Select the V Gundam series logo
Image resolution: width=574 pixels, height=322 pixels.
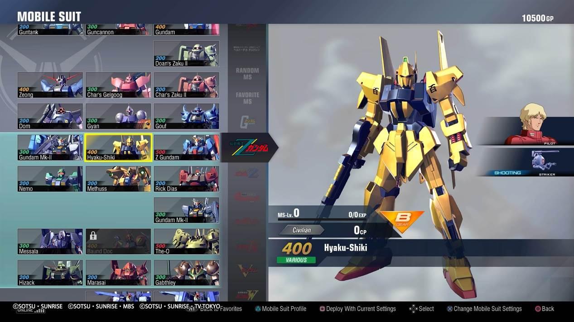point(247,271)
